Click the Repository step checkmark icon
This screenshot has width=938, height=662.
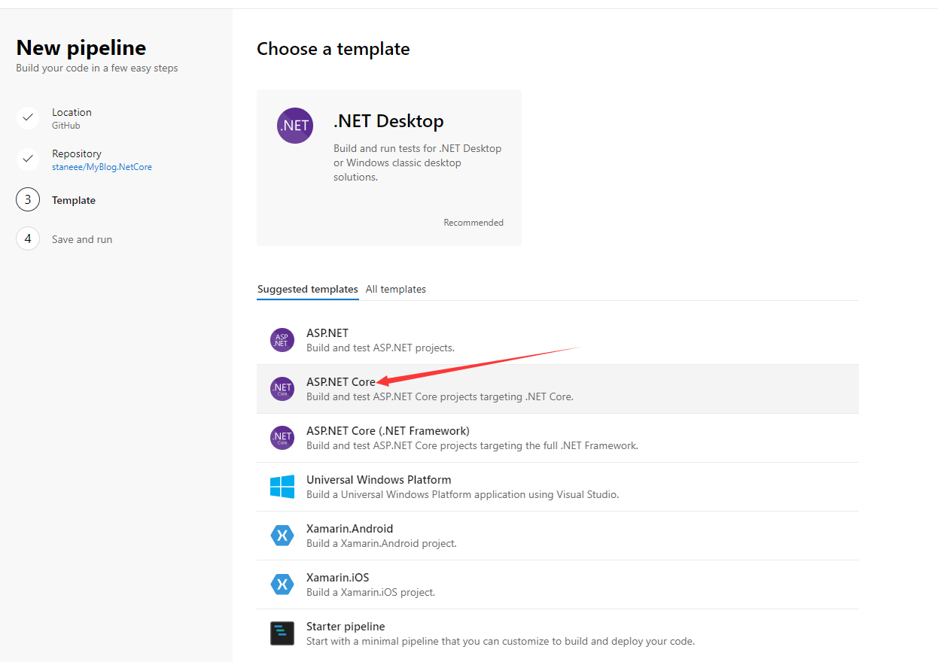point(28,159)
